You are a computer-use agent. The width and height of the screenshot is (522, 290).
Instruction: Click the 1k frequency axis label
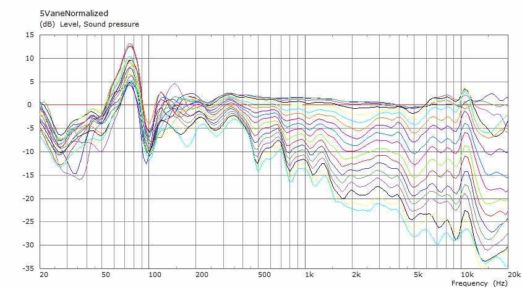point(309,275)
